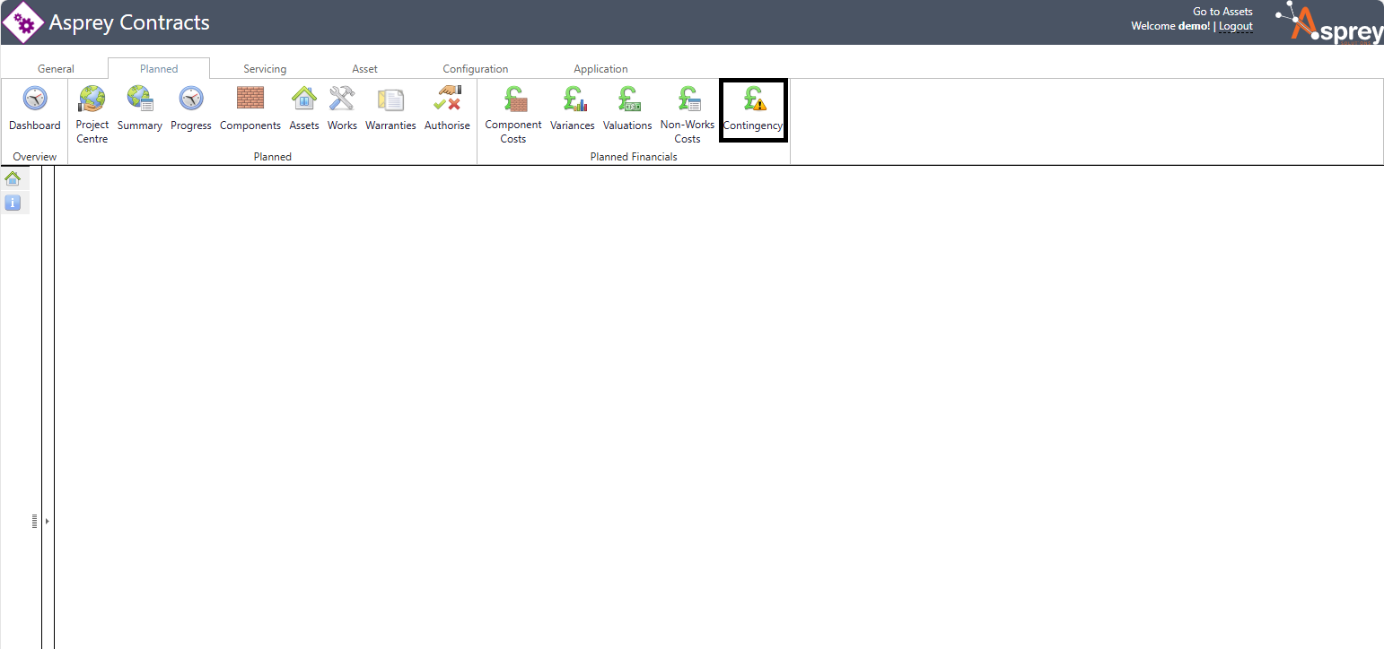Click the Works tools icon

pos(342,99)
